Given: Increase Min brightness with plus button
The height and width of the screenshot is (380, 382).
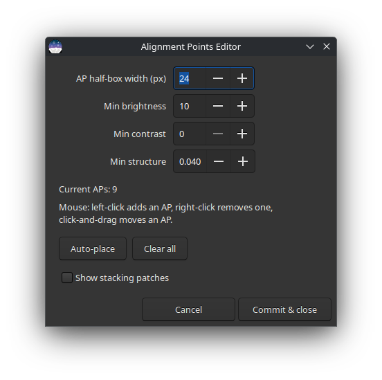Looking at the screenshot, I should point(242,106).
